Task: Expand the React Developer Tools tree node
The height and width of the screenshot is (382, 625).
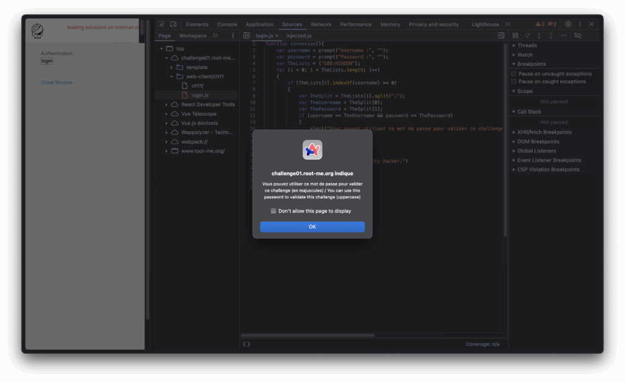Action: (167, 105)
